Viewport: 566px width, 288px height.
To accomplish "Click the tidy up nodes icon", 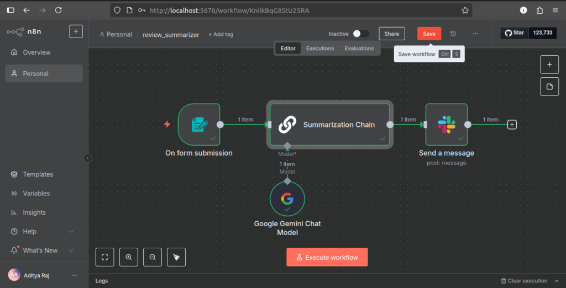I will (x=176, y=257).
